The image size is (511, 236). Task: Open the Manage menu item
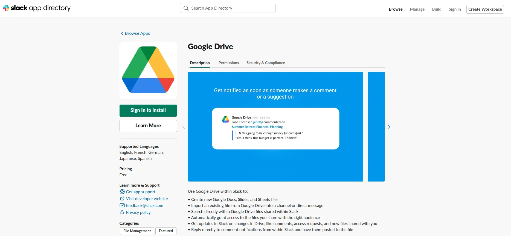[417, 9]
